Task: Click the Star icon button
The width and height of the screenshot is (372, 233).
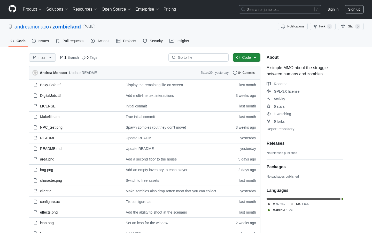Action: click(x=343, y=26)
